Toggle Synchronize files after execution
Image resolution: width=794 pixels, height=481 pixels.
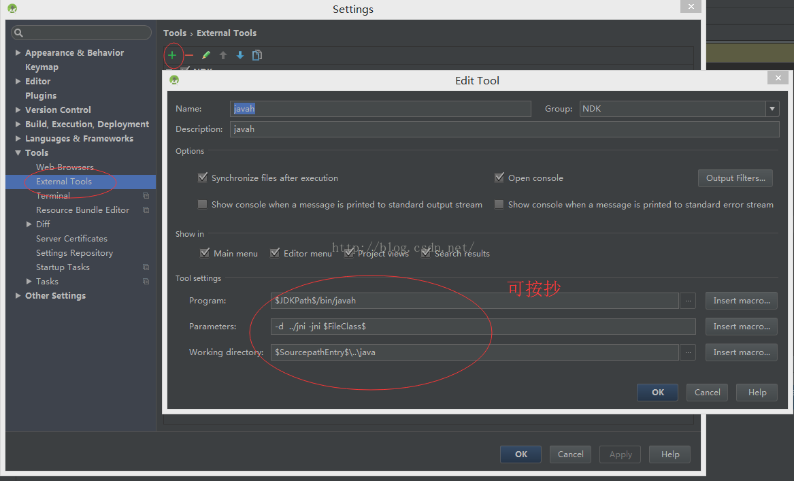tap(203, 178)
